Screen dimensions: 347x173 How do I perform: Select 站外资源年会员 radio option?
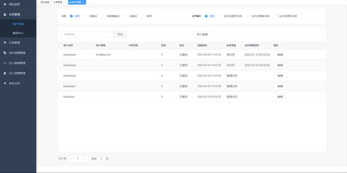276,16
